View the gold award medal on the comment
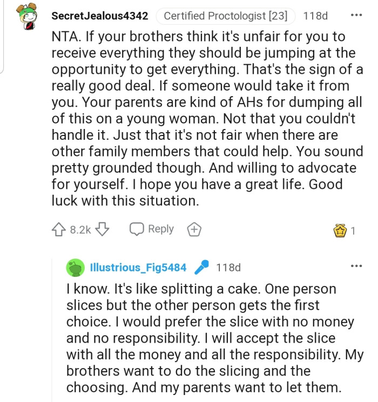 (340, 230)
